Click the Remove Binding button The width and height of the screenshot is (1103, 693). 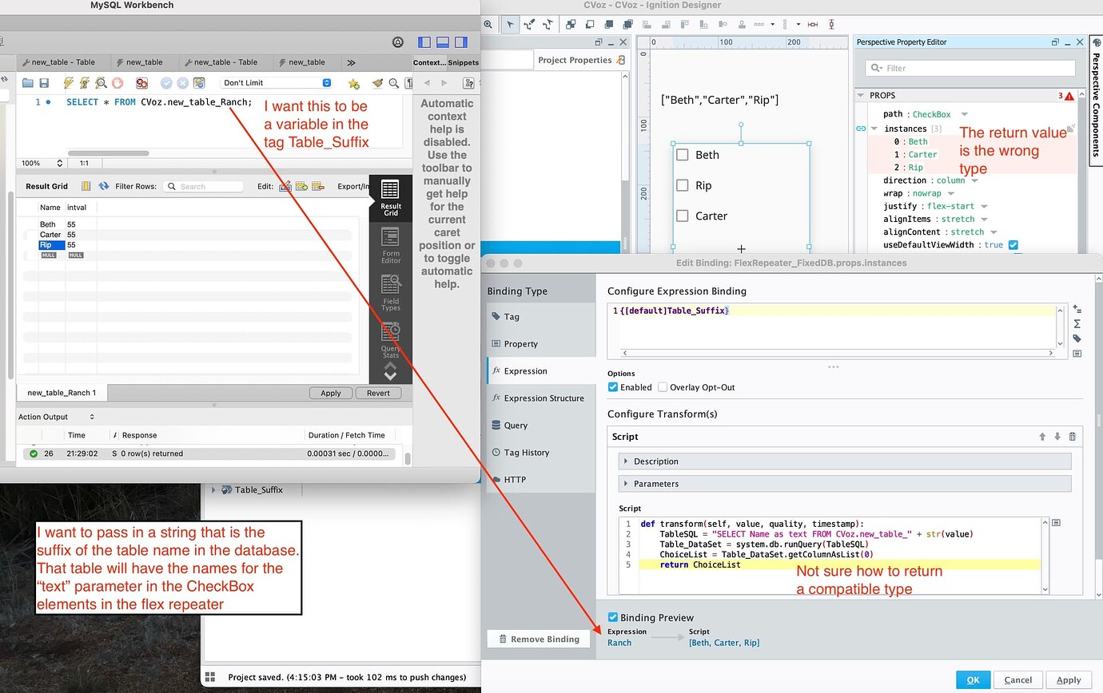tap(538, 639)
